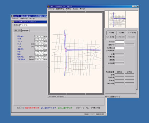The width and height of the screenshot is (149, 123).
Task: Open the 検索 menu
Action: (68, 9)
